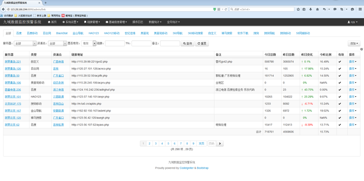
Task: Open 操作 menu for 北京BGP 175 row
Action: point(353,104)
